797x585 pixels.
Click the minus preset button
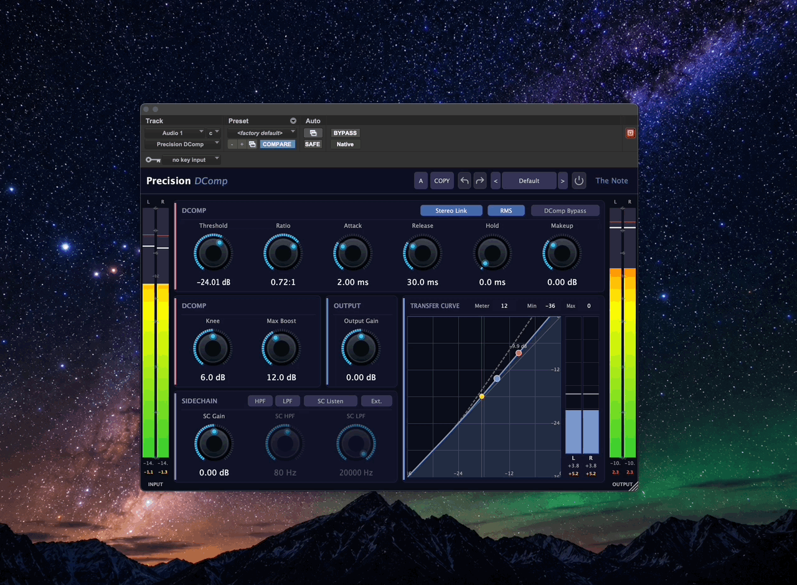pyautogui.click(x=232, y=144)
